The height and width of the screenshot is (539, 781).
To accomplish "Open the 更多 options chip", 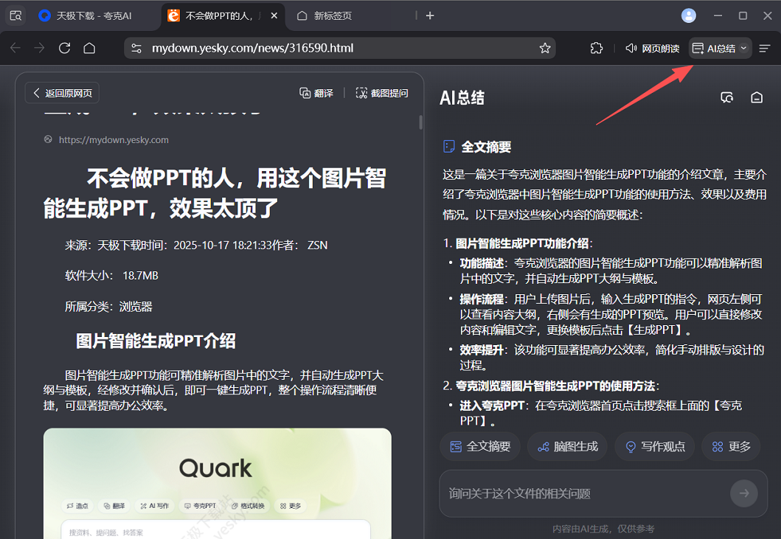I will [731, 446].
